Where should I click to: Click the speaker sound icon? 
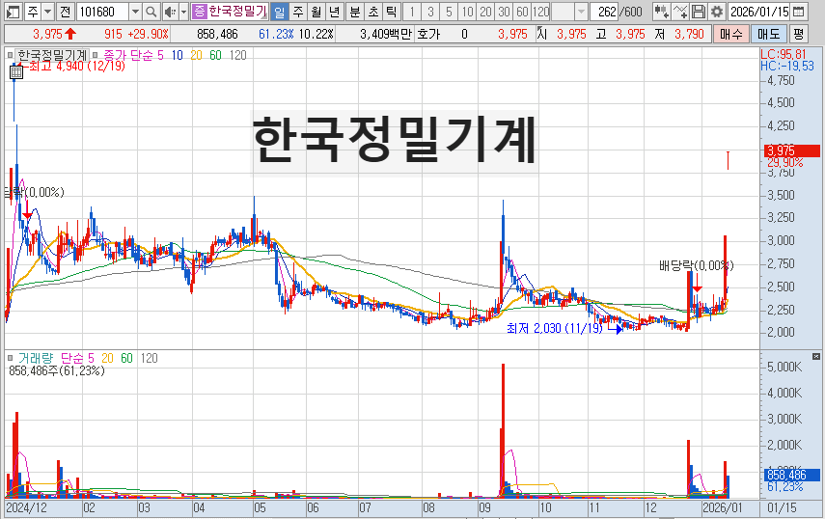(170, 11)
